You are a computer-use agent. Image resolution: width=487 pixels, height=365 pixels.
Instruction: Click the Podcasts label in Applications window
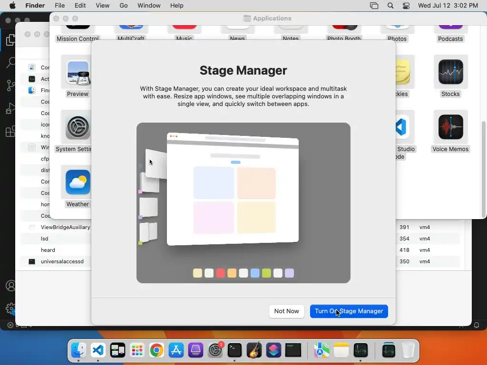(x=450, y=39)
